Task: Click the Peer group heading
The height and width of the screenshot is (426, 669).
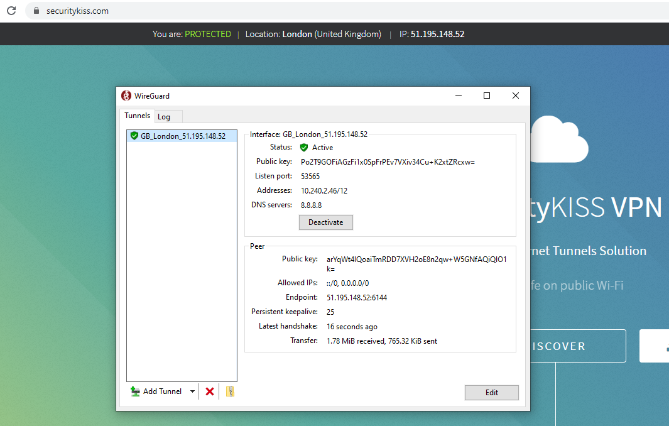Action: pos(258,246)
